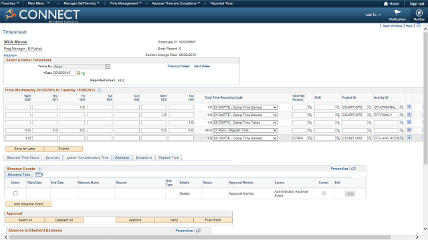428x240 pixels.
Task: Go to the Next Week link
Action: pyautogui.click(x=202, y=66)
